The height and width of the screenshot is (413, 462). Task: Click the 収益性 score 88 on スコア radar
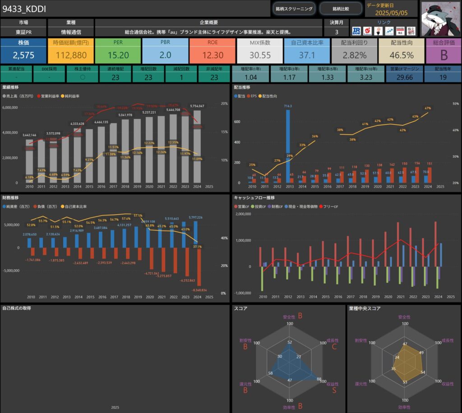[319, 379]
